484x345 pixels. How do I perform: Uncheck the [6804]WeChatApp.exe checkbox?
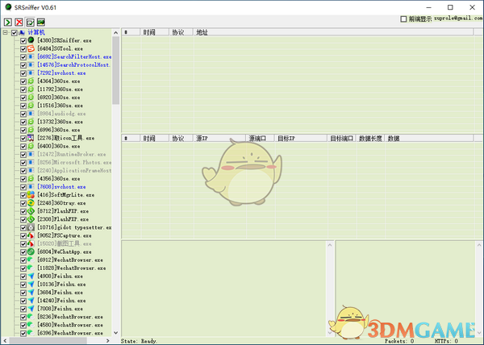[x=23, y=252]
